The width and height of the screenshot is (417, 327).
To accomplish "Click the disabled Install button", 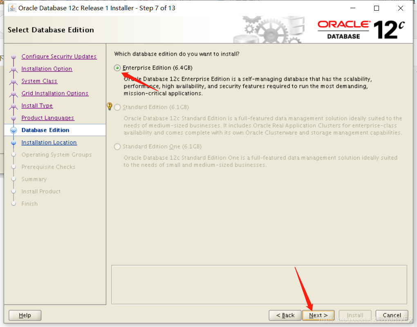I will click(355, 315).
